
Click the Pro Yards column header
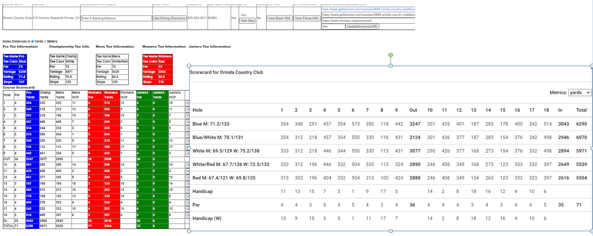tap(32, 95)
